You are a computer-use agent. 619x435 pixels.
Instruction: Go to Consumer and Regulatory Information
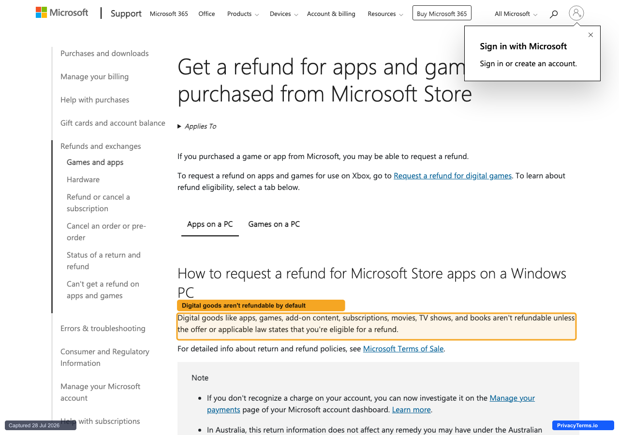(105, 358)
